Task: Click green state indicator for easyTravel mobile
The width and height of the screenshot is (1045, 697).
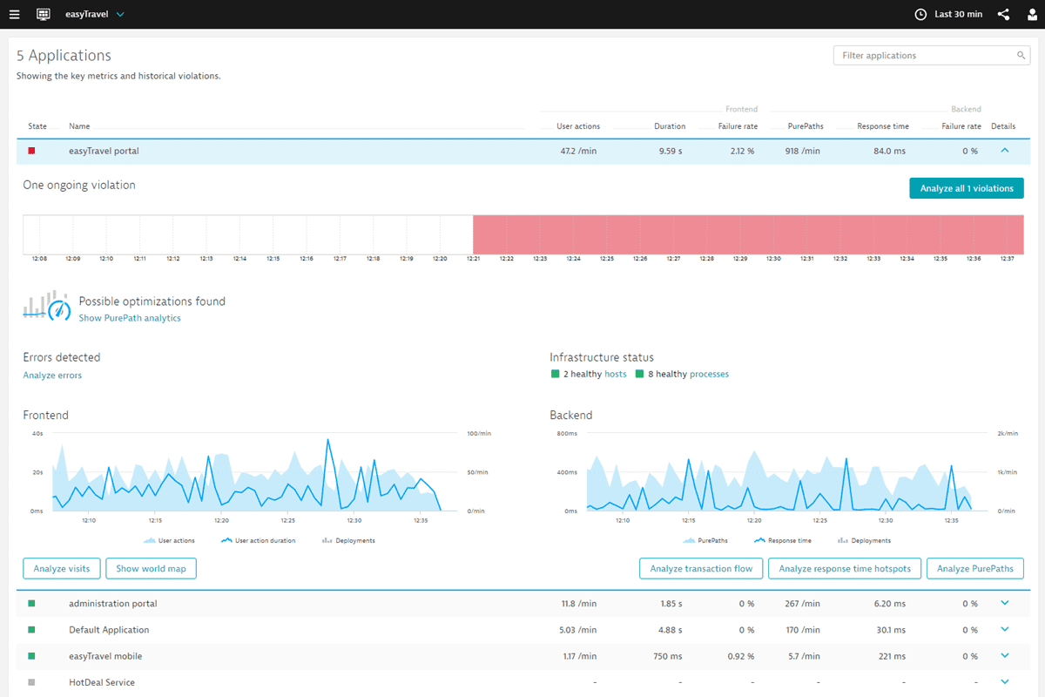Action: [31, 655]
